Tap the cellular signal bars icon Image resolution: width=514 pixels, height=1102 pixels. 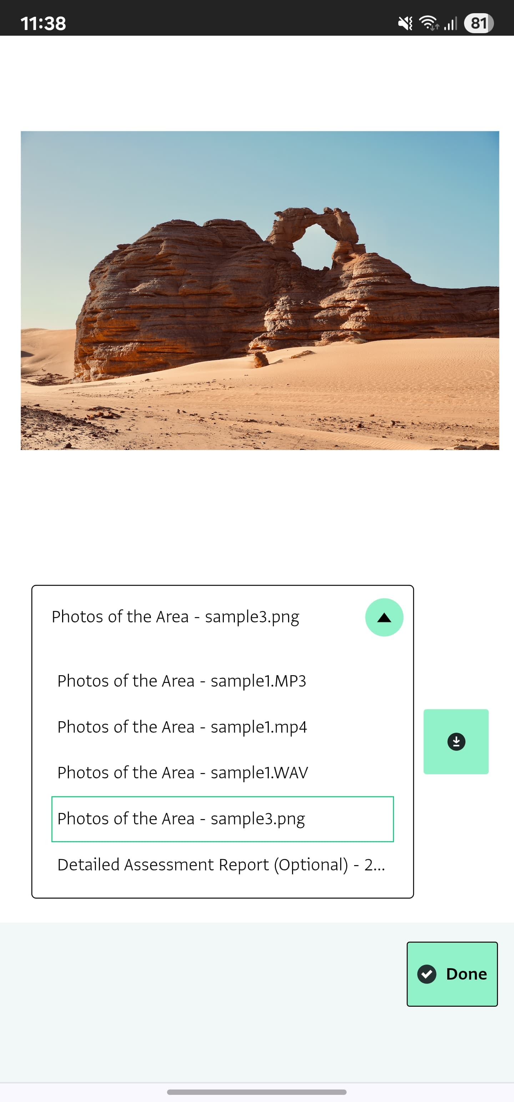pos(450,23)
